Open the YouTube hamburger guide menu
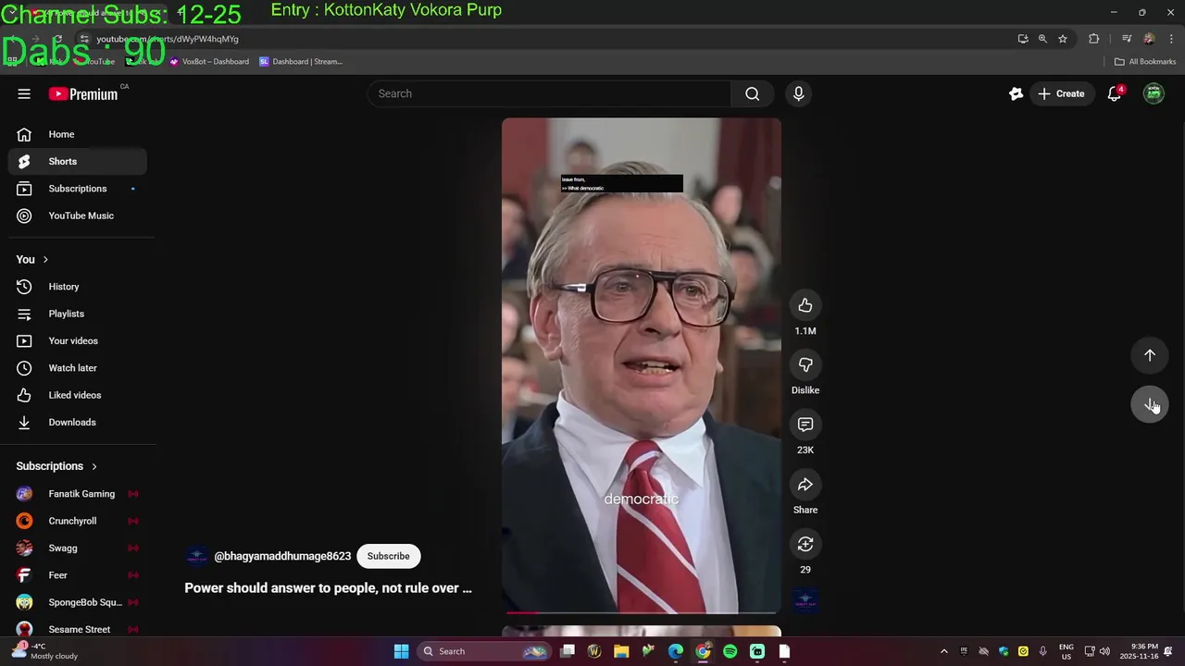This screenshot has width=1185, height=666. tap(24, 93)
